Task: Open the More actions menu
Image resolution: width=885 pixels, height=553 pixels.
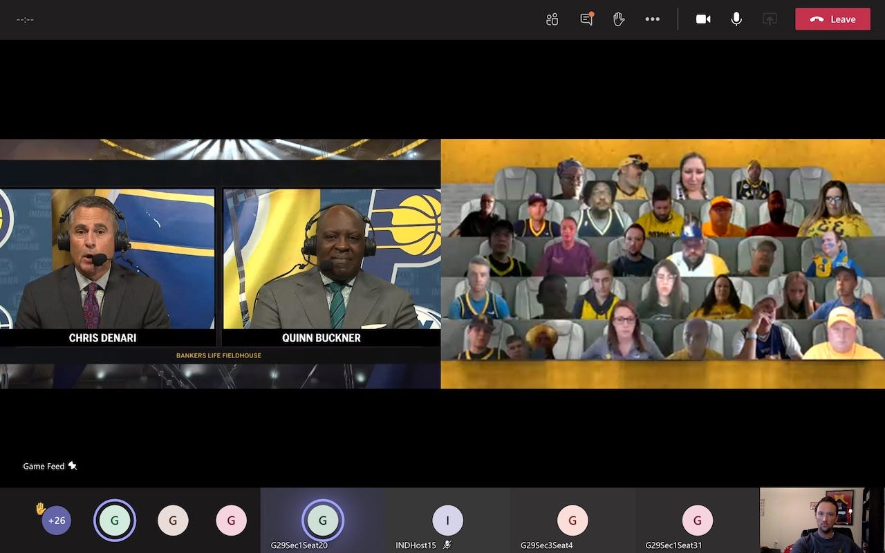Action: [652, 19]
